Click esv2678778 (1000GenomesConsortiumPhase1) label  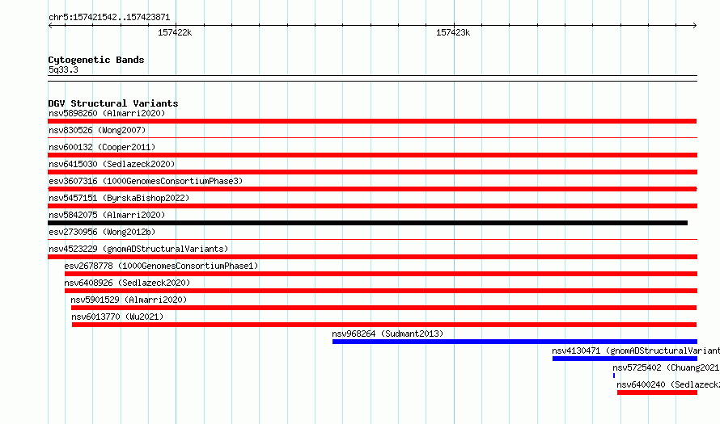(x=161, y=266)
